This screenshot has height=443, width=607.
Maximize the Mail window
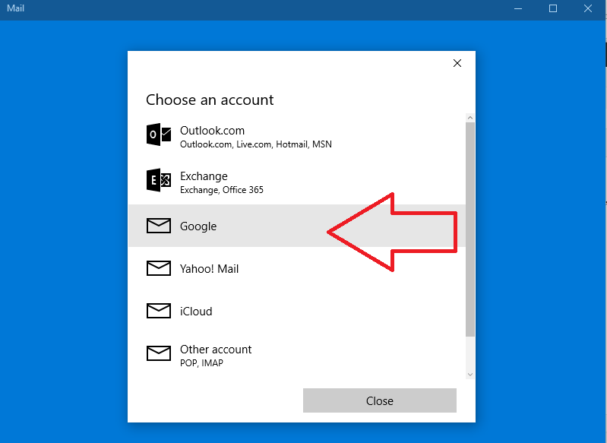pyautogui.click(x=553, y=8)
